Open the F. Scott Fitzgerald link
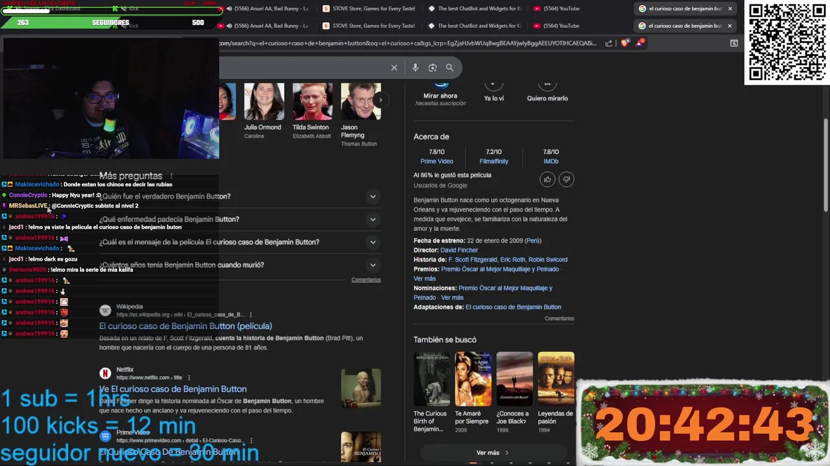 [x=472, y=260]
